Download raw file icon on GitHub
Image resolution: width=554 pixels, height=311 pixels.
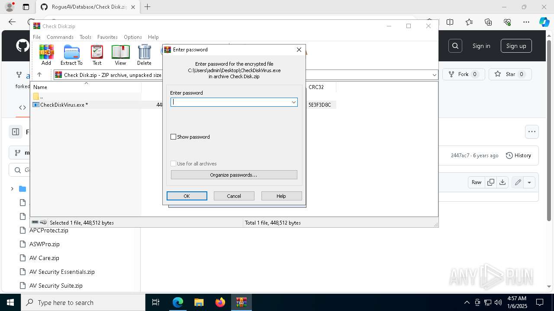[x=502, y=182]
